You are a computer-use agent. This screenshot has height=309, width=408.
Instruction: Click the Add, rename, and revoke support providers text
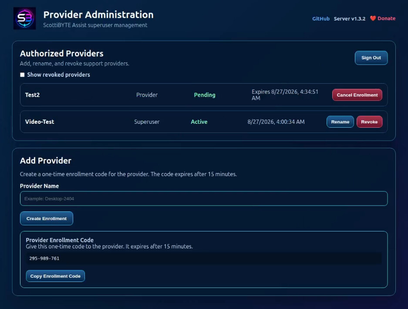point(74,64)
